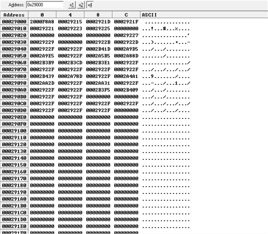
Task: Click the value 0002B439 at row 00029080
Action: (42, 76)
